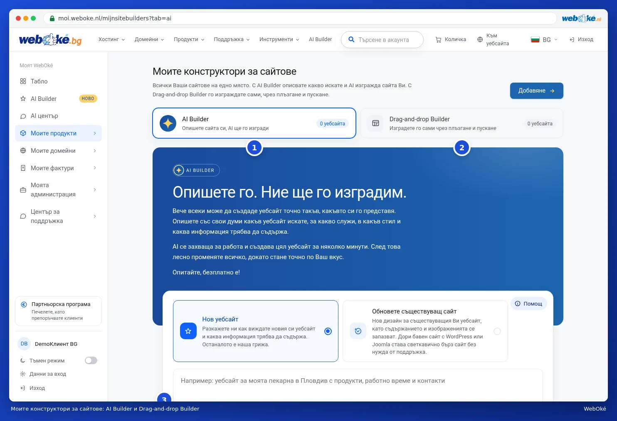
Task: Click the 'Търсене в акаунта' search field
Action: pyautogui.click(x=382, y=40)
